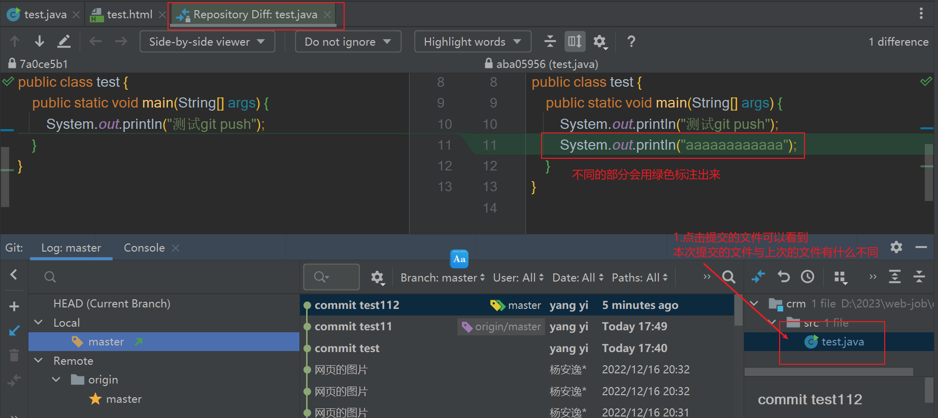Toggle synchronize scrolling in diff viewer
The width and height of the screenshot is (938, 418).
[575, 42]
